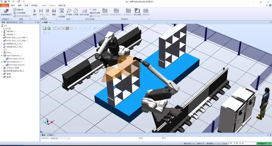Viewport: 272px width, 146px height.
Task: Open the Snap Mode (捕捉模式) dropdown
Action: (x=211, y=143)
